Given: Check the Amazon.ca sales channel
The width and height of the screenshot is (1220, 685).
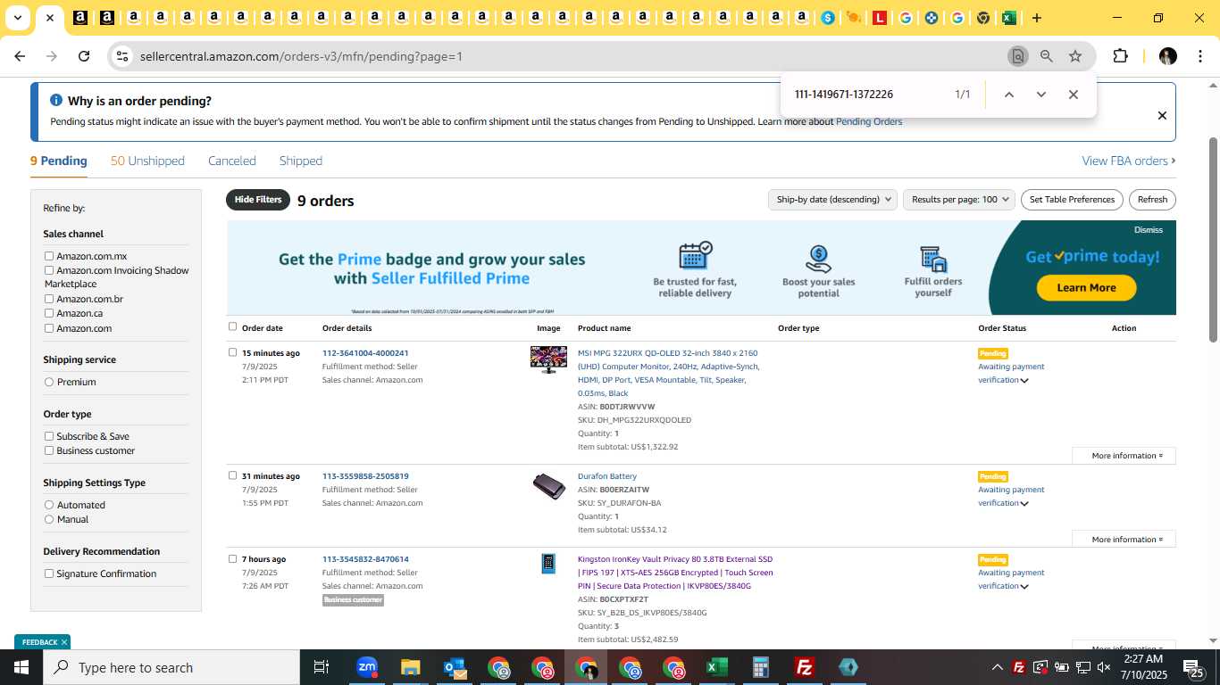Looking at the screenshot, I should [49, 313].
